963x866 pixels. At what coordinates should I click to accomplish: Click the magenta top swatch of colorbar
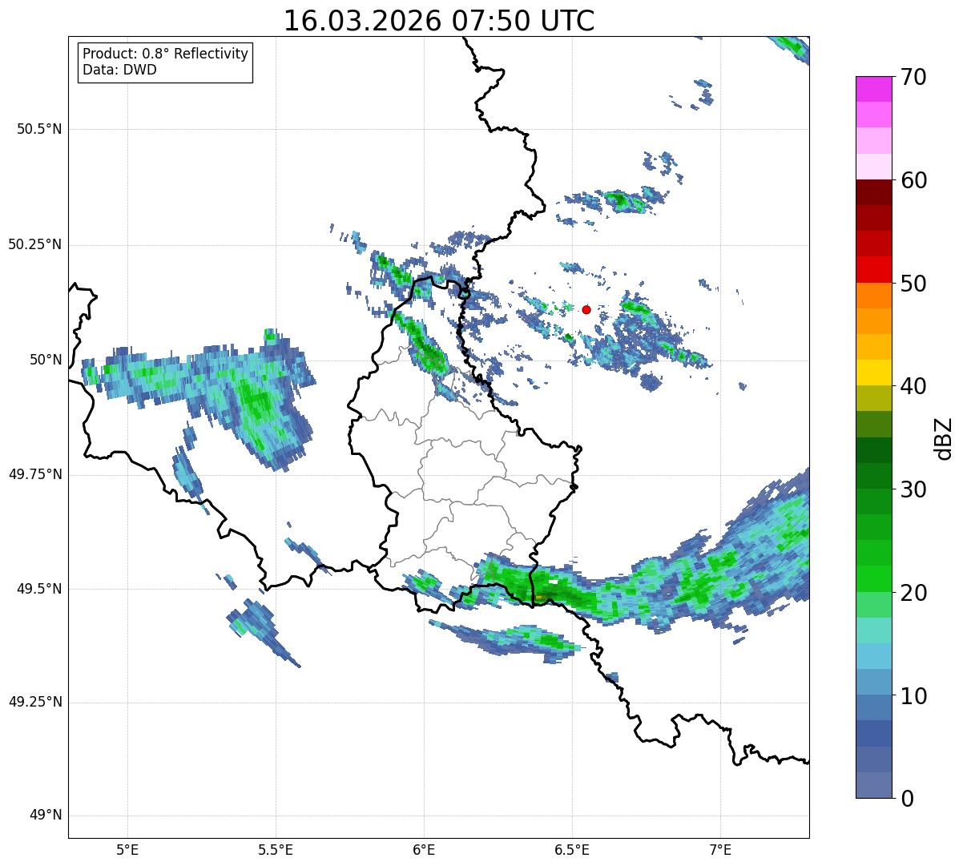(873, 89)
